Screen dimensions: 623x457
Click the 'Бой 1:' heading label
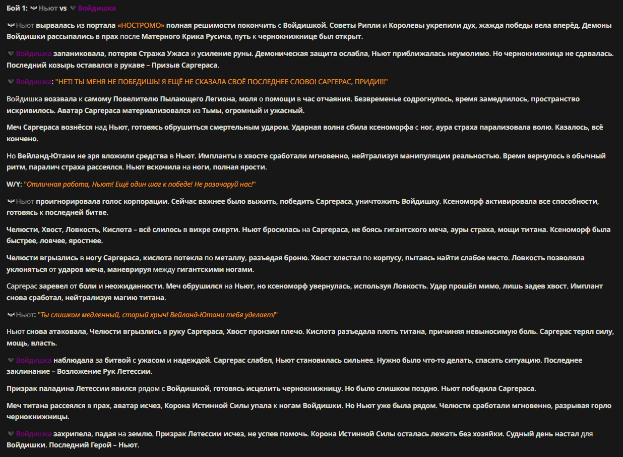point(17,8)
